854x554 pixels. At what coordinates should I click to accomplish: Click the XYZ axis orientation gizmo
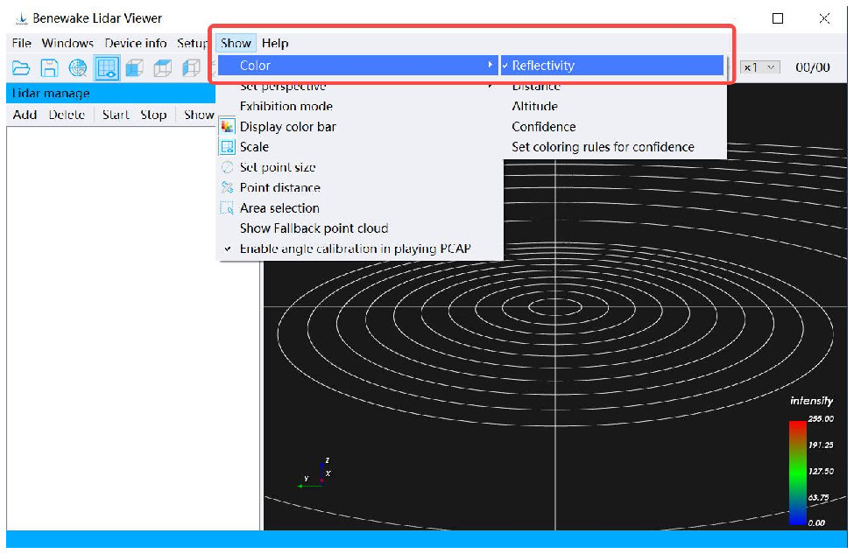point(316,474)
